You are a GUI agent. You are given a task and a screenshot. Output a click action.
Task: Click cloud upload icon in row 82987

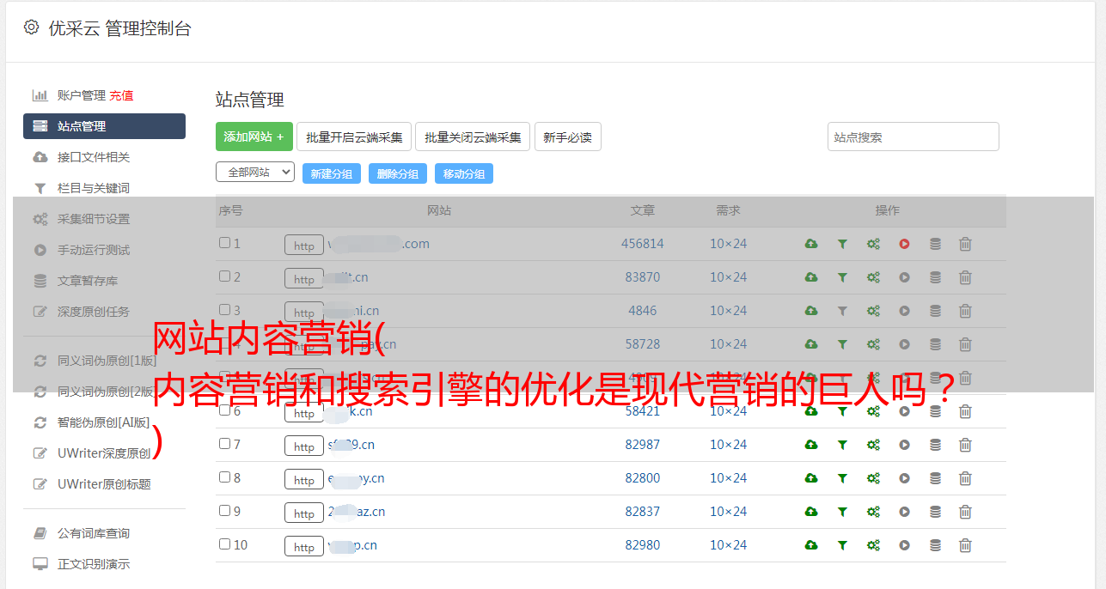point(811,445)
